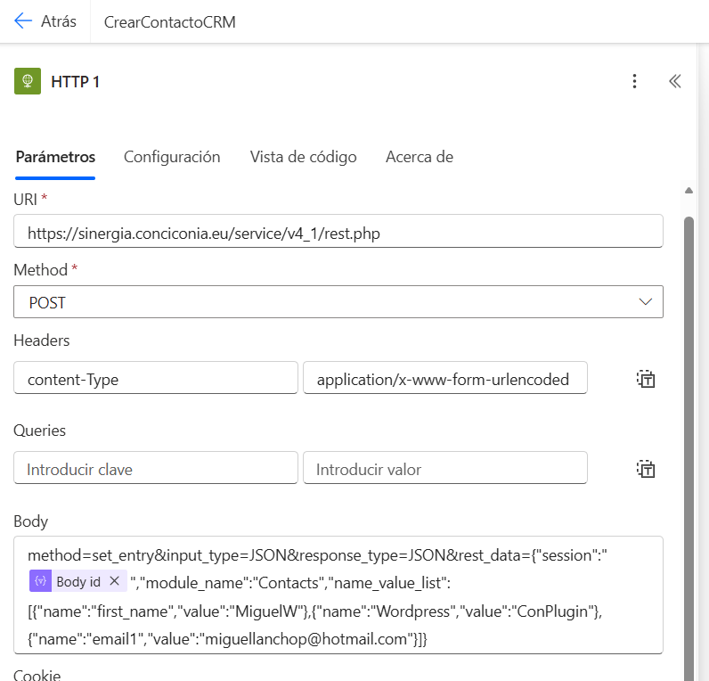709x681 pixels.
Task: Collapse the panel with double chevron
Action: [x=675, y=81]
